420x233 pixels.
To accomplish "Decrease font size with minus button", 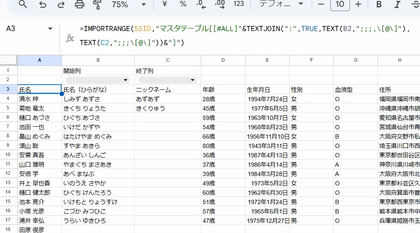I will 321,5.
